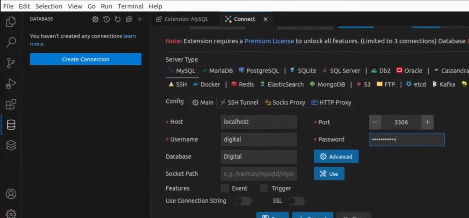Choose SSH server type
Viewport: 469px width, 218px height.
point(177,84)
